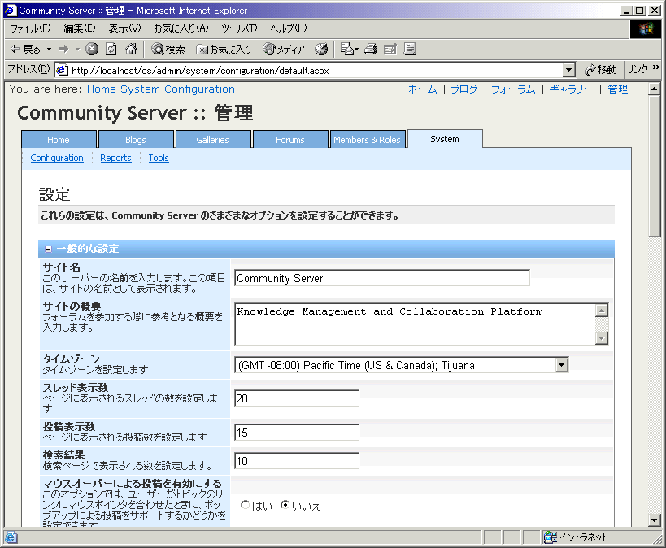This screenshot has height=548, width=666.
Task: Click the Edit page toolbar icon
Action: click(x=390, y=50)
